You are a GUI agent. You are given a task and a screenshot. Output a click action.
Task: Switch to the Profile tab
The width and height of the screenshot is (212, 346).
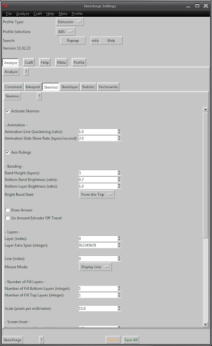tap(79, 63)
